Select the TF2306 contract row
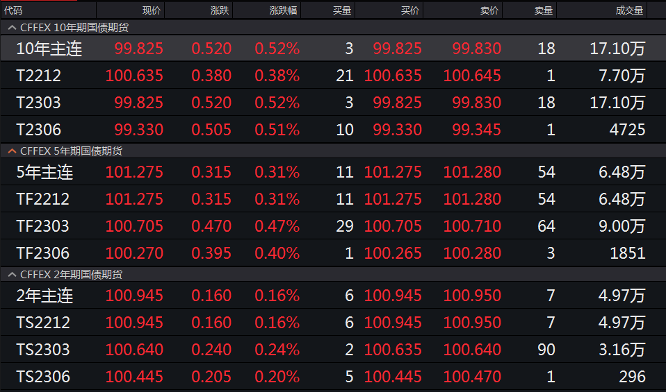Screen dimensions: 666x392 click(x=43, y=253)
